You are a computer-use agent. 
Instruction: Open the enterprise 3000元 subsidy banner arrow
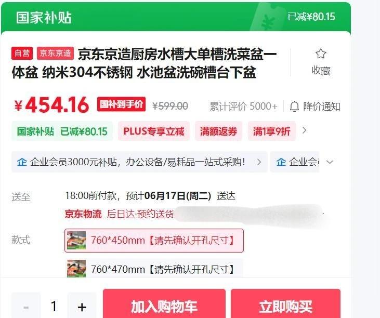coord(259,162)
